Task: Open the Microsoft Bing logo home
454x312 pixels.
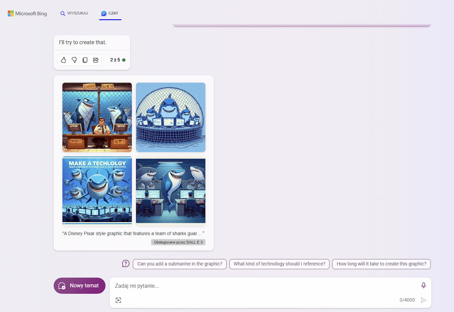Action: [x=27, y=14]
